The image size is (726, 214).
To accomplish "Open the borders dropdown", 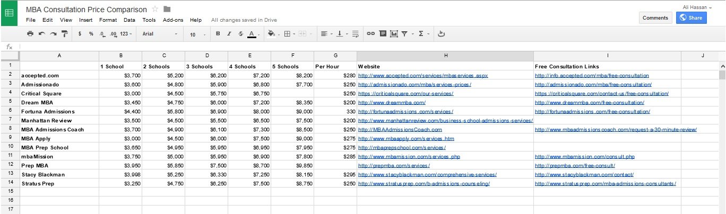I will (289, 33).
